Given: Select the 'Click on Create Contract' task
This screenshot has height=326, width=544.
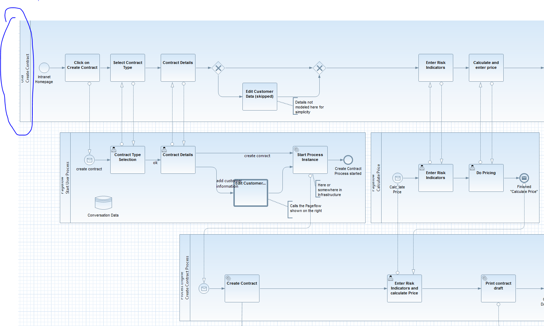Looking at the screenshot, I should [82, 68].
